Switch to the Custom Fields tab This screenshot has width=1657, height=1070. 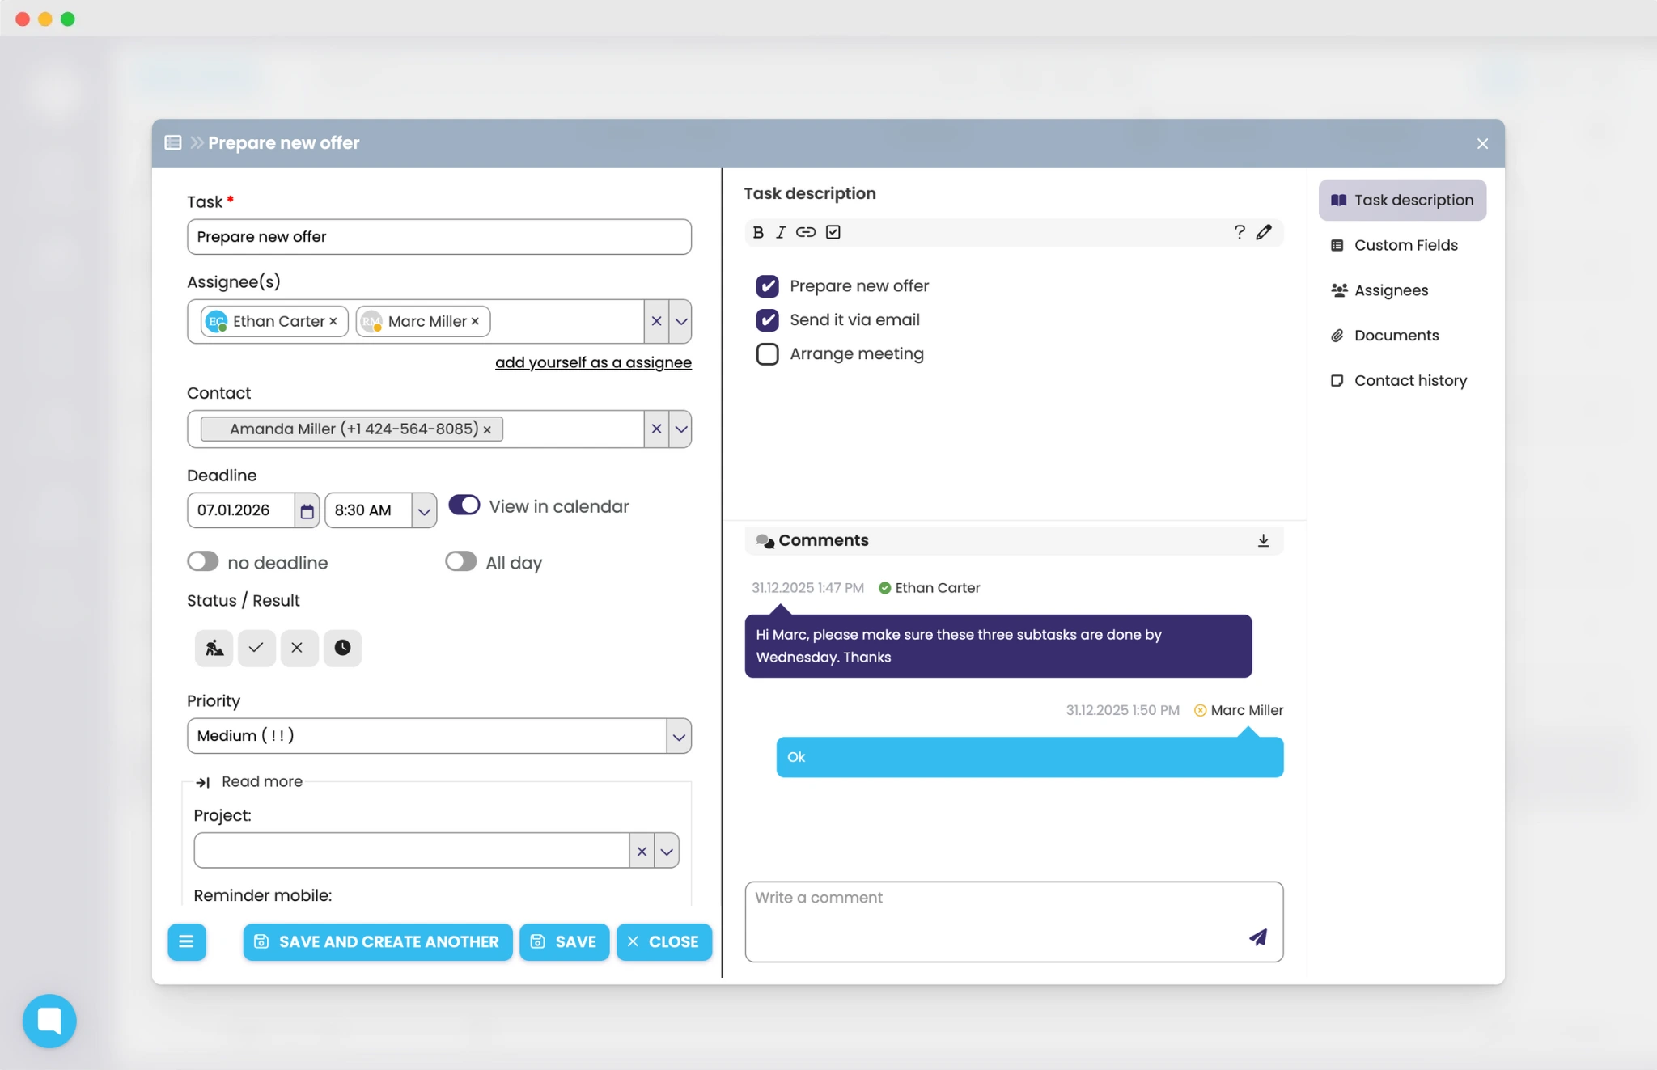tap(1405, 245)
